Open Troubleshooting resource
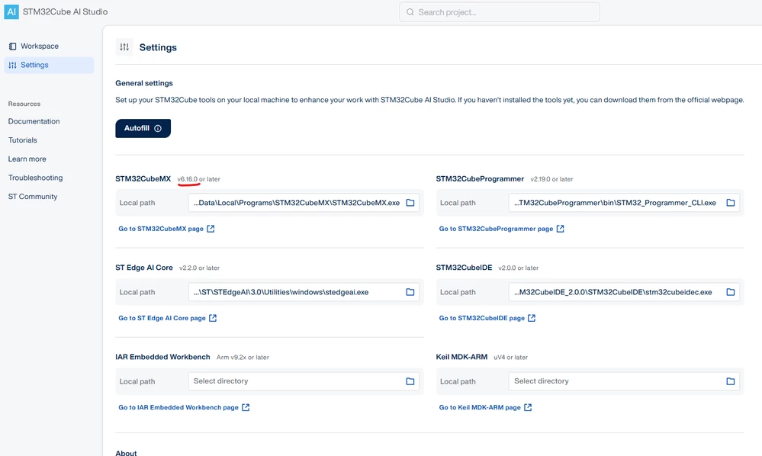This screenshot has width=762, height=456. (36, 178)
